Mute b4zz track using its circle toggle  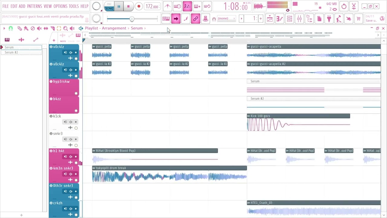pos(76,111)
